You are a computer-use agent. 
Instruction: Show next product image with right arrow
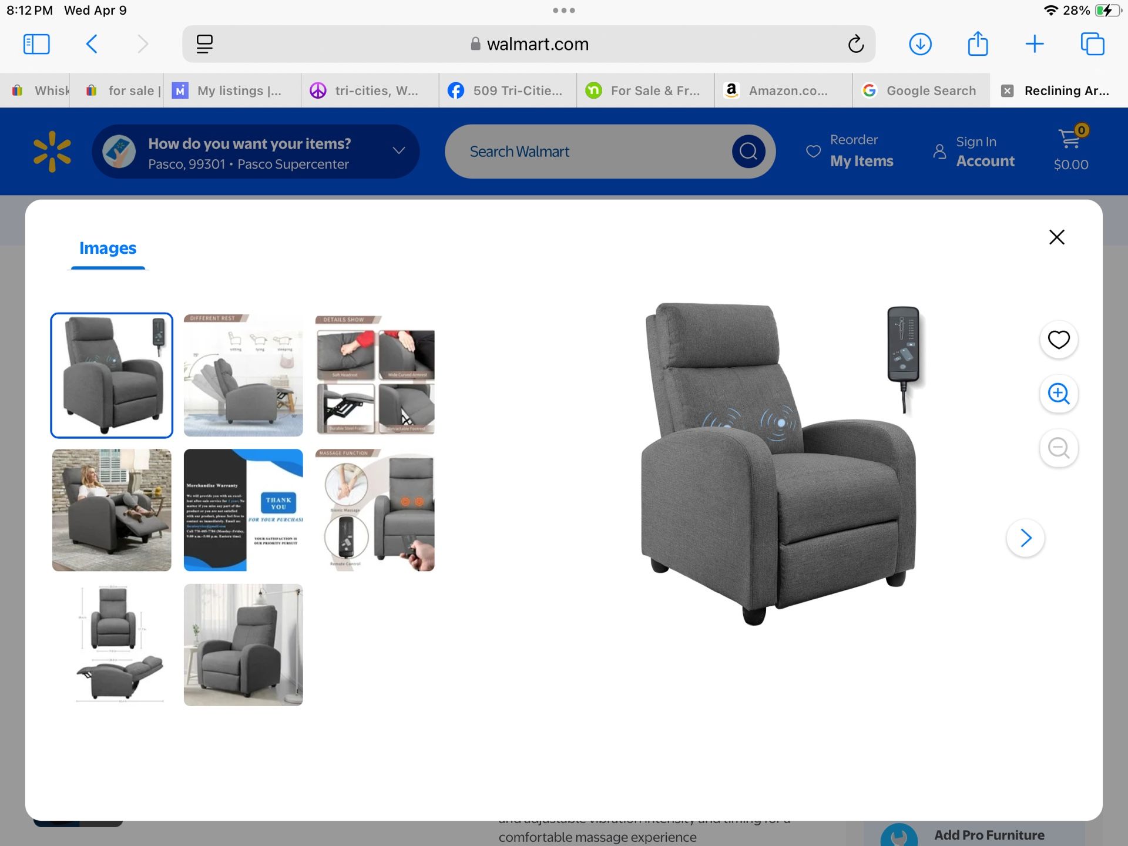point(1025,538)
